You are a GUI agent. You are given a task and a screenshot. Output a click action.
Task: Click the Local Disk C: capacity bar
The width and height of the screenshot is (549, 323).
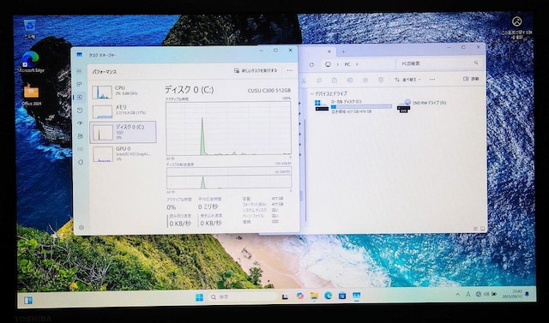click(x=361, y=106)
